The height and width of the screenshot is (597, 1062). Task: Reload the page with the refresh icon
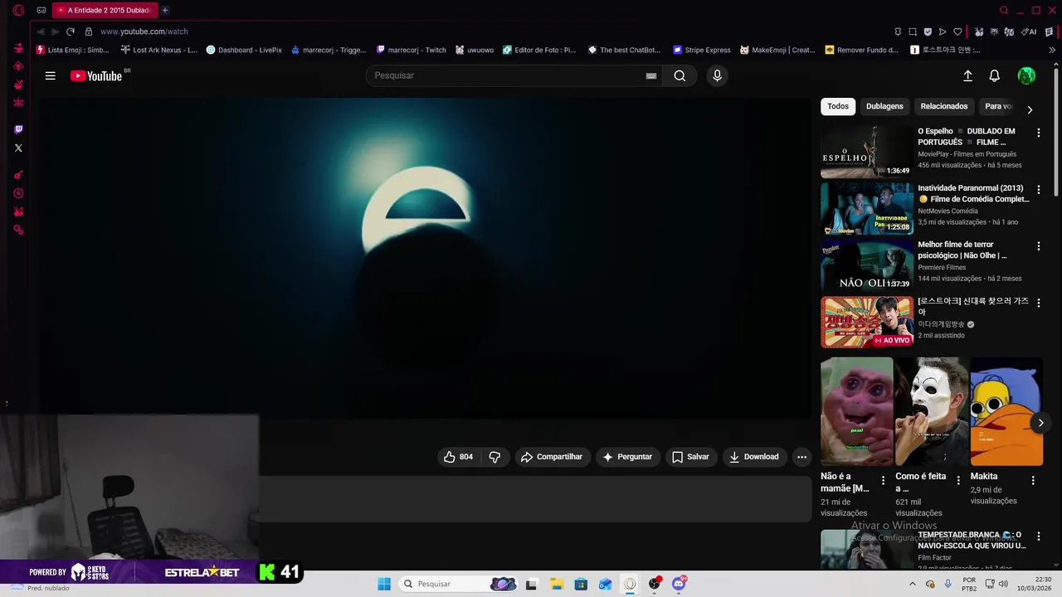[x=71, y=32]
